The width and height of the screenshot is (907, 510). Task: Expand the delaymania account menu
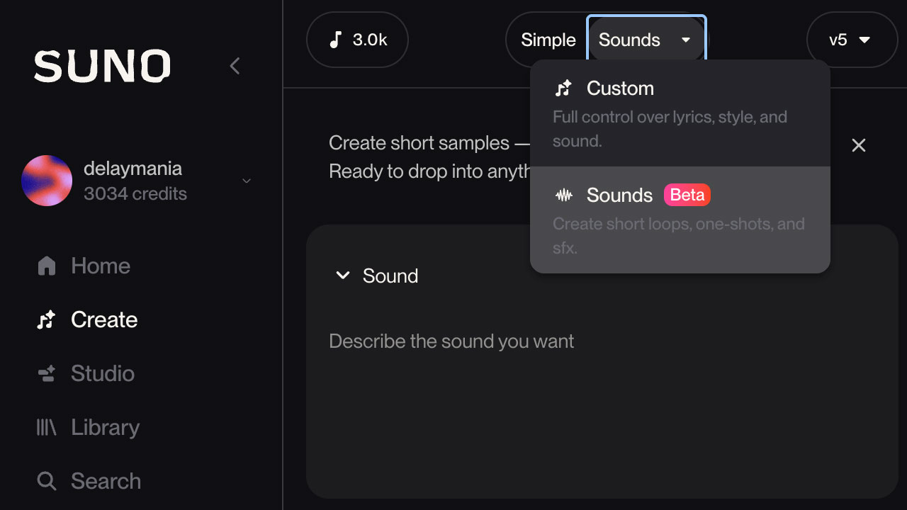click(246, 181)
